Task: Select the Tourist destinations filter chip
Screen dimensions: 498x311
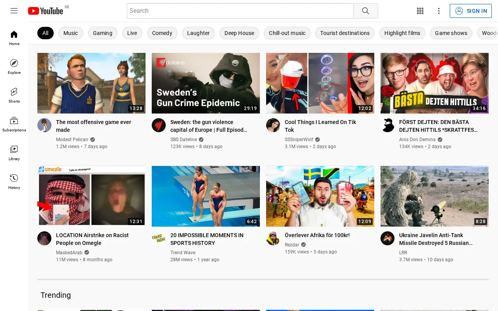Action: pos(345,33)
